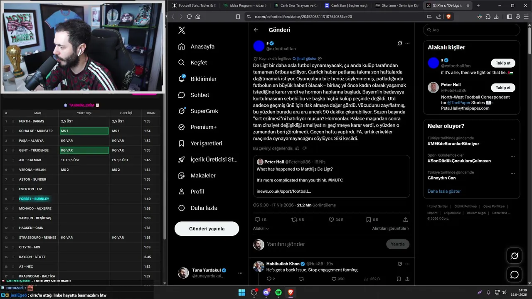Open three-dot menu on Habibullah Khan reply

pos(407,264)
